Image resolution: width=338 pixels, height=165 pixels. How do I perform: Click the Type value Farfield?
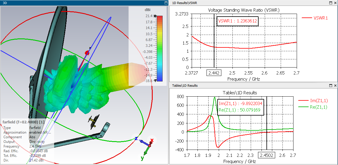(35, 128)
